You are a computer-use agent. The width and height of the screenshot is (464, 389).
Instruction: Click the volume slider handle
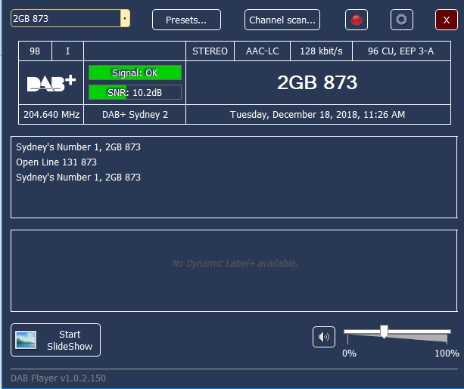pyautogui.click(x=384, y=332)
